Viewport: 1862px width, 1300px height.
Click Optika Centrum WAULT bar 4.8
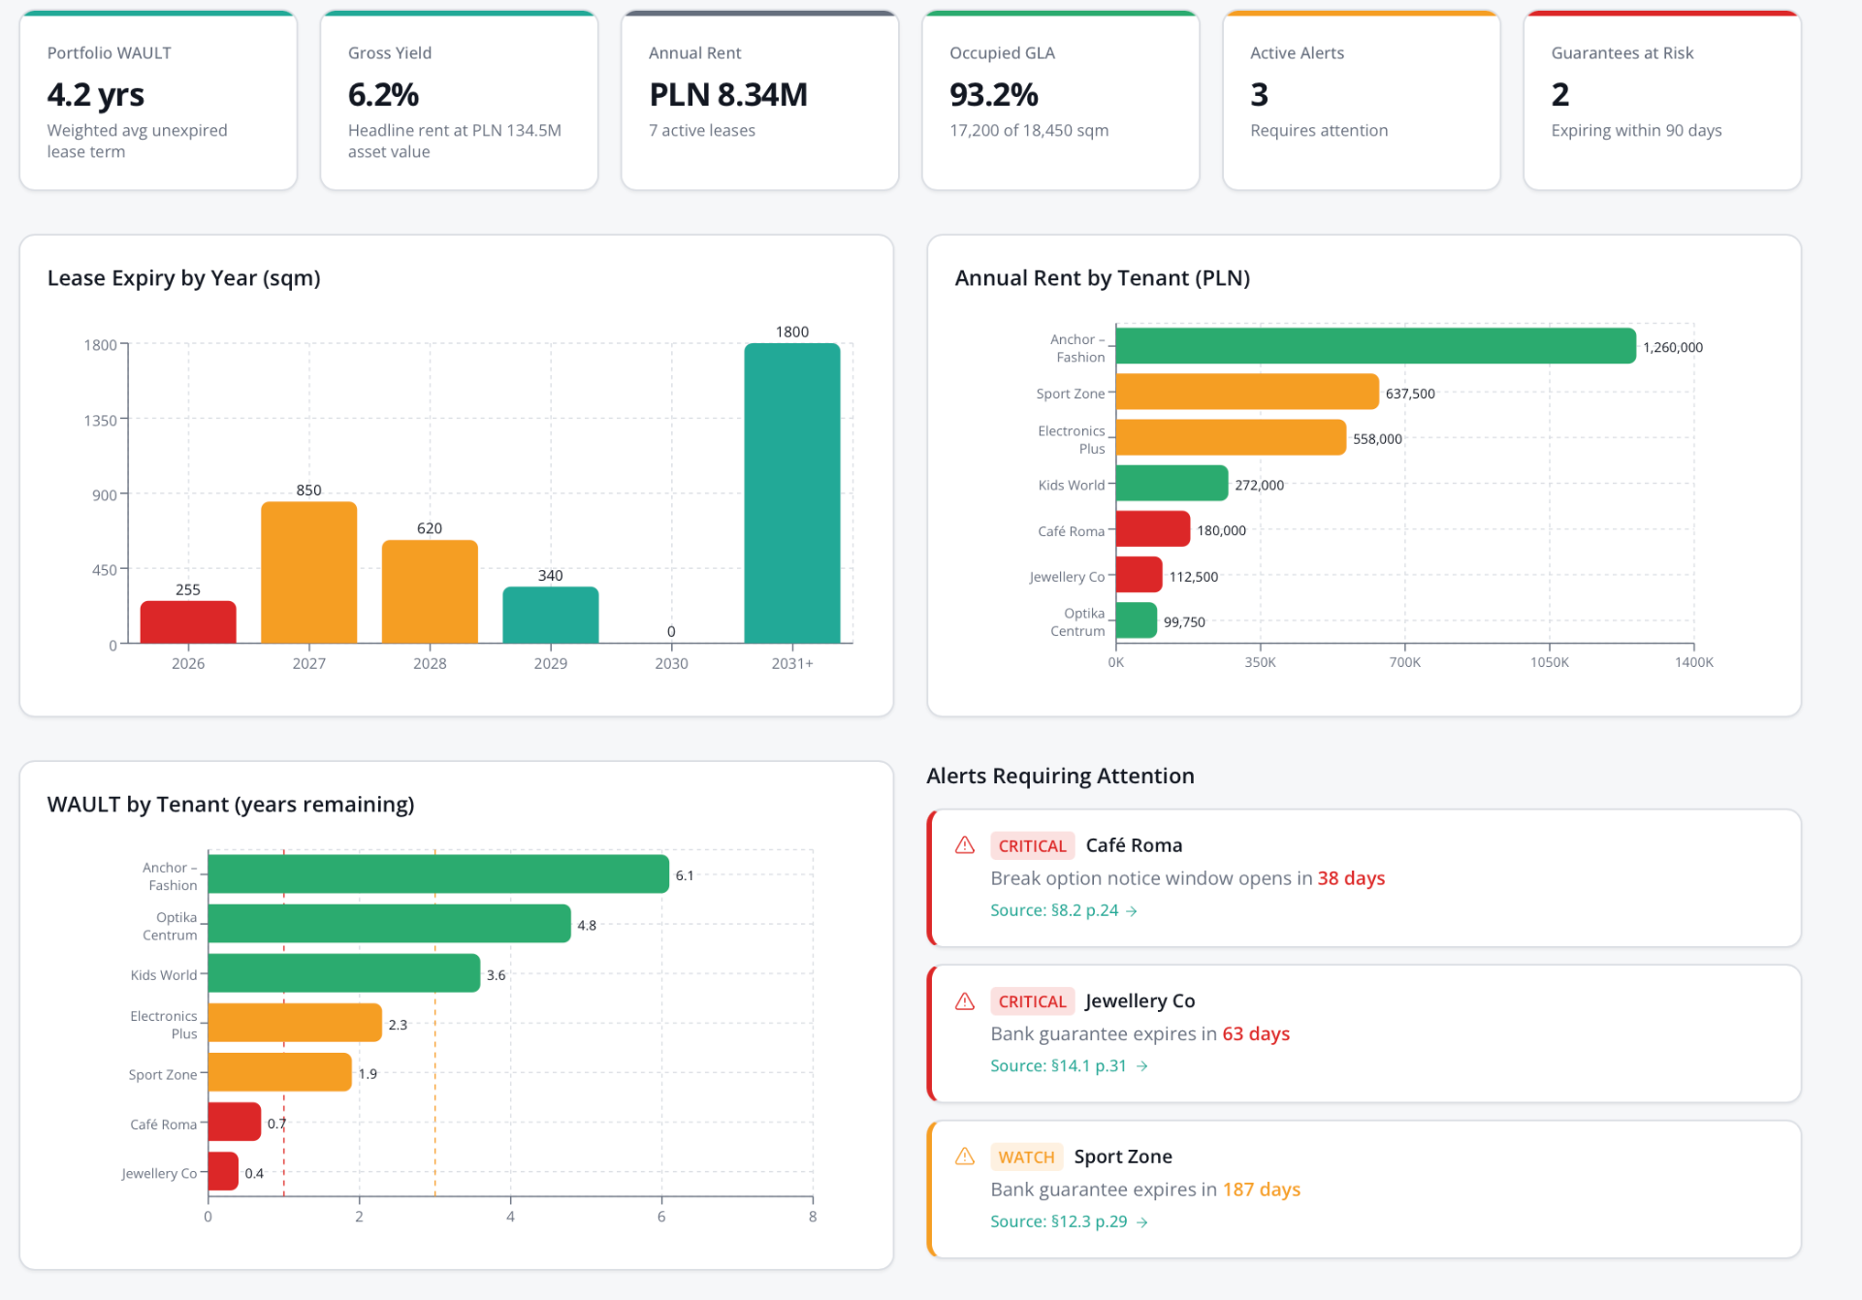[x=389, y=924]
